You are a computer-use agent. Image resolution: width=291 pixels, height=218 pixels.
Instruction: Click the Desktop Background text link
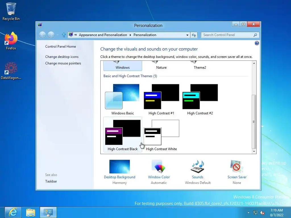(x=120, y=177)
